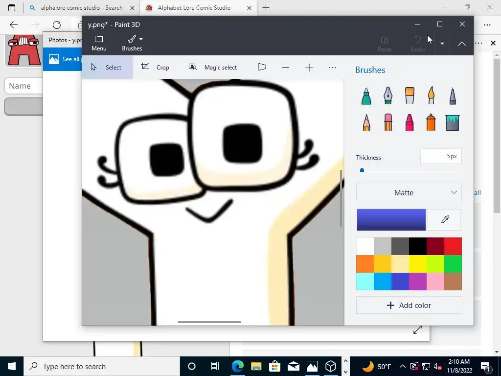501x376 pixels.
Task: Open Microsoft Edge from taskbar
Action: 237,366
